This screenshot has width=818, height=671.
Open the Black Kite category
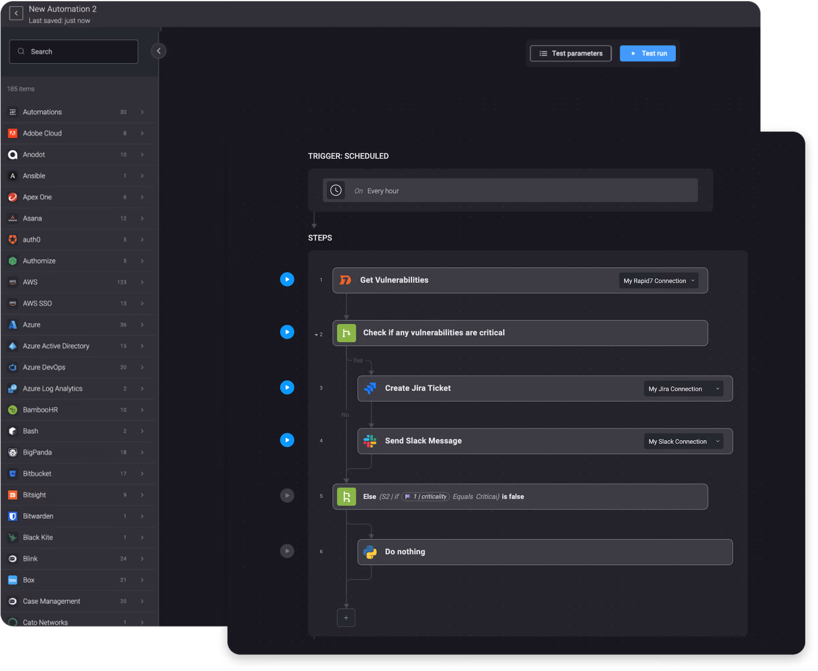(78, 538)
